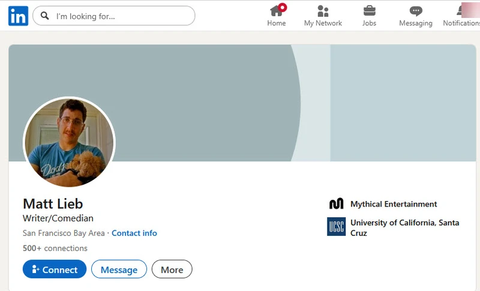480x291 pixels.
Task: Click the LinkedIn logo
Action: [x=18, y=16]
